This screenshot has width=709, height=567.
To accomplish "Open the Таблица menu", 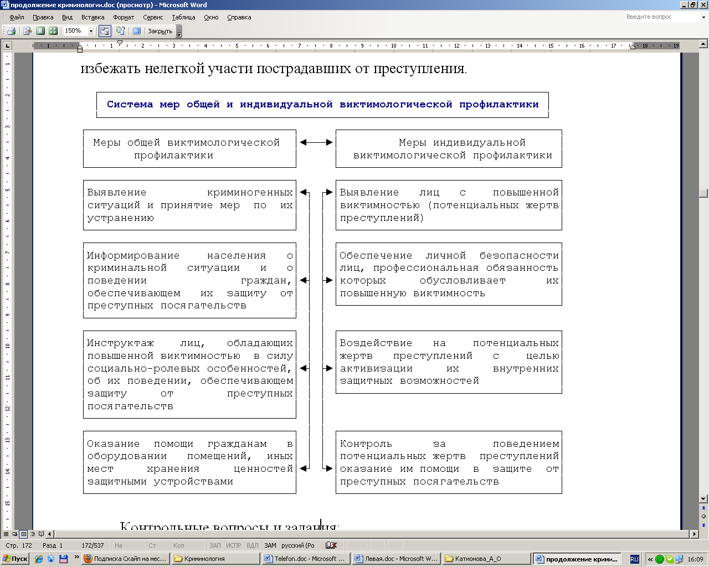I will [183, 17].
